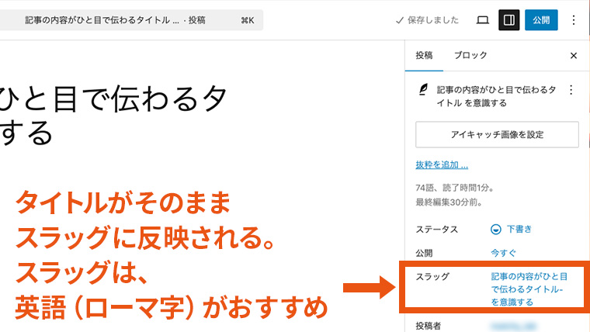Edit the slug 記事の内容がひと目で伝わるタイトル link
Viewport: 590px width, 332px height.
529,289
